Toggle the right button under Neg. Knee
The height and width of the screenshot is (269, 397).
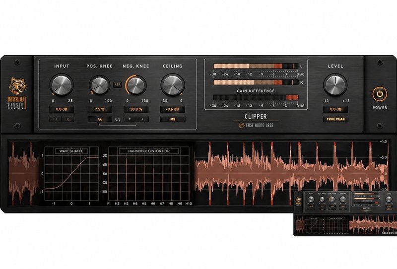[x=142, y=119]
